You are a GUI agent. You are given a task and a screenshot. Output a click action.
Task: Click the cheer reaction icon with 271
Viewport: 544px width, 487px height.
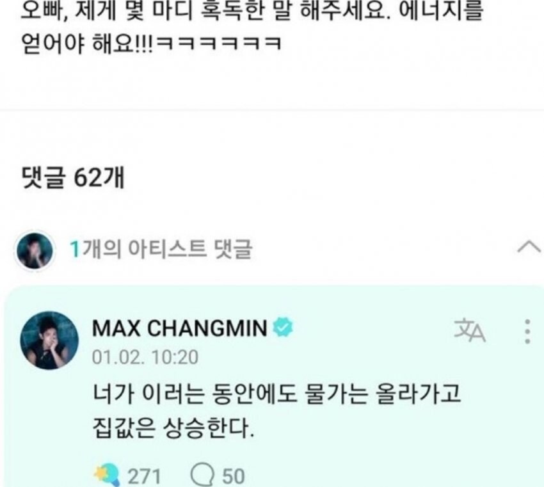[x=108, y=474]
